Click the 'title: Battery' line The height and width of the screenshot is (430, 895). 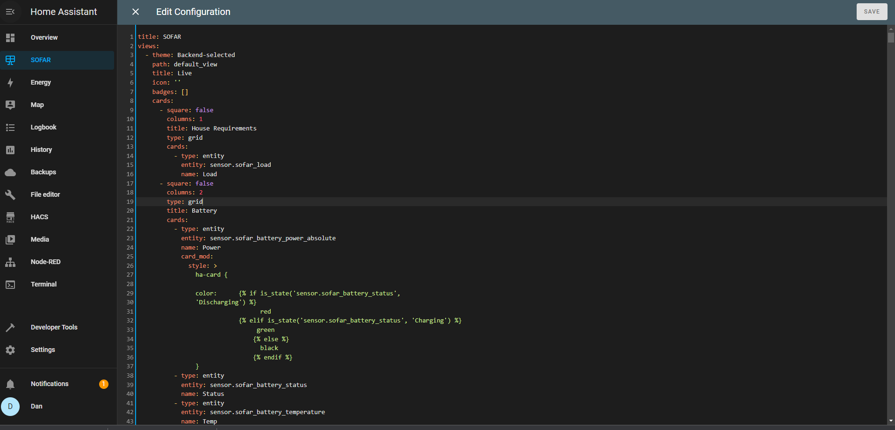[x=192, y=211]
